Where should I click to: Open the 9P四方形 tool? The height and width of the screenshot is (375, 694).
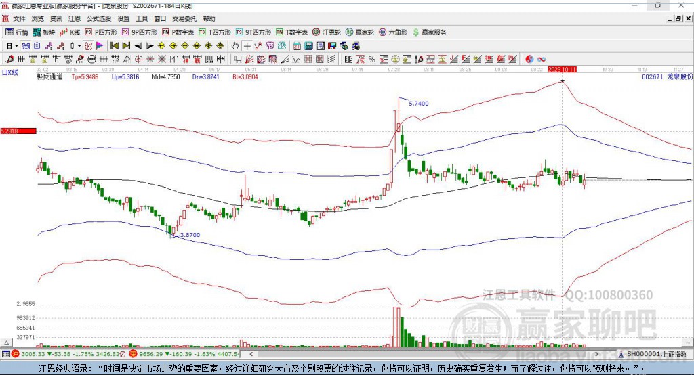point(140,32)
